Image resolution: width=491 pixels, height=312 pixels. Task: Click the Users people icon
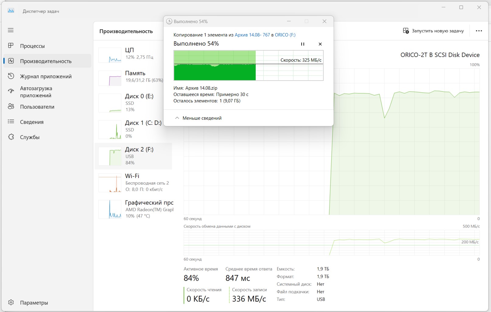[x=11, y=106]
